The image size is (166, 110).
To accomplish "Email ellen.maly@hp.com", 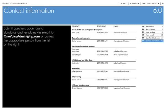I will pos(120,33).
